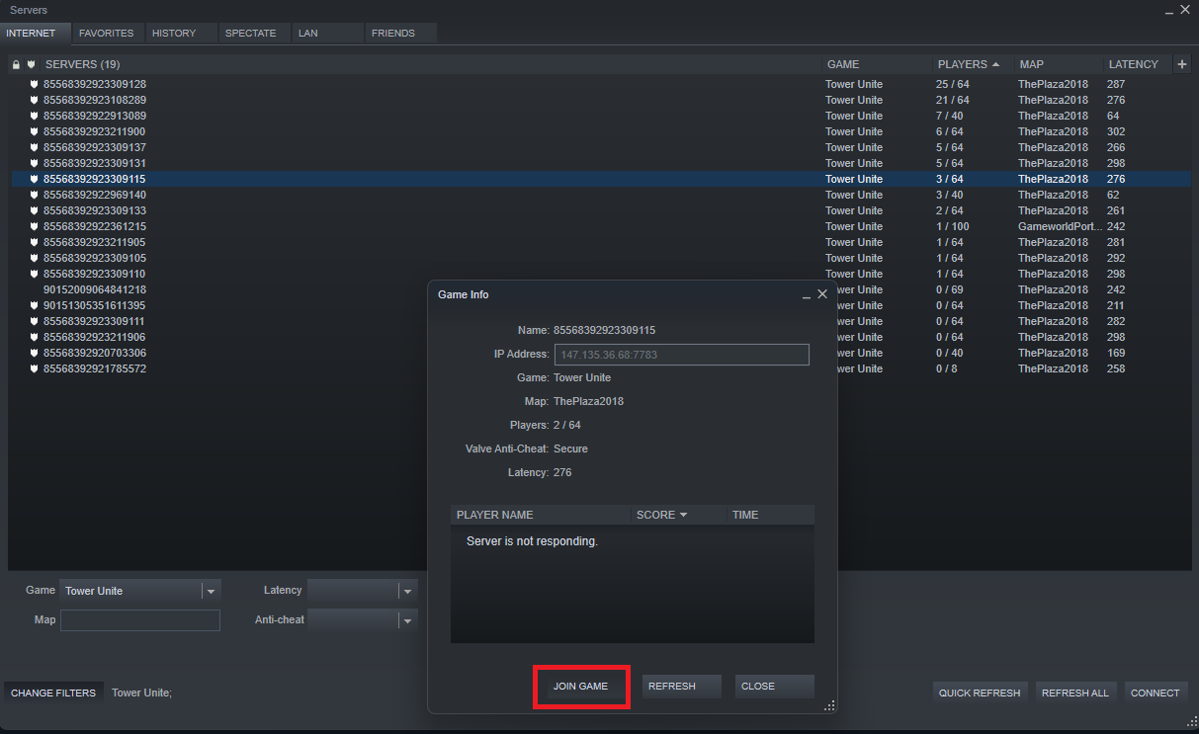1199x734 pixels.
Task: Click the plus add-column button
Action: [1182, 64]
